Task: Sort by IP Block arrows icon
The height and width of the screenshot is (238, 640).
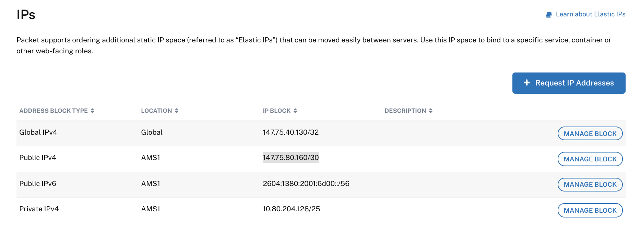Action: (x=295, y=111)
